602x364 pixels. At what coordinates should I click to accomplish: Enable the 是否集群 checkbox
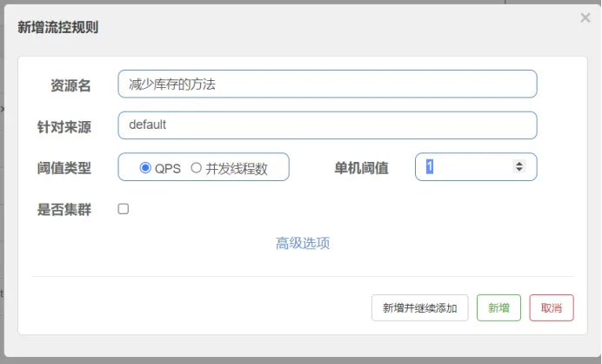pos(124,209)
